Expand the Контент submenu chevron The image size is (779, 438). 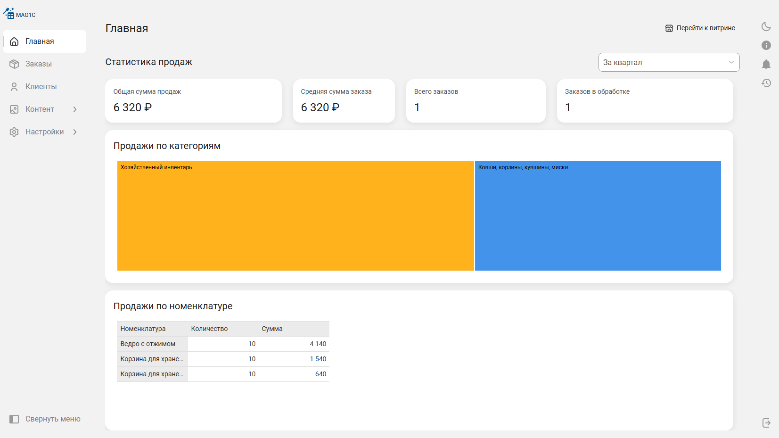tap(75, 109)
